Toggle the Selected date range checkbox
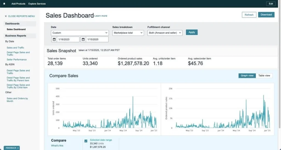281x150 pixels. coord(86,141)
